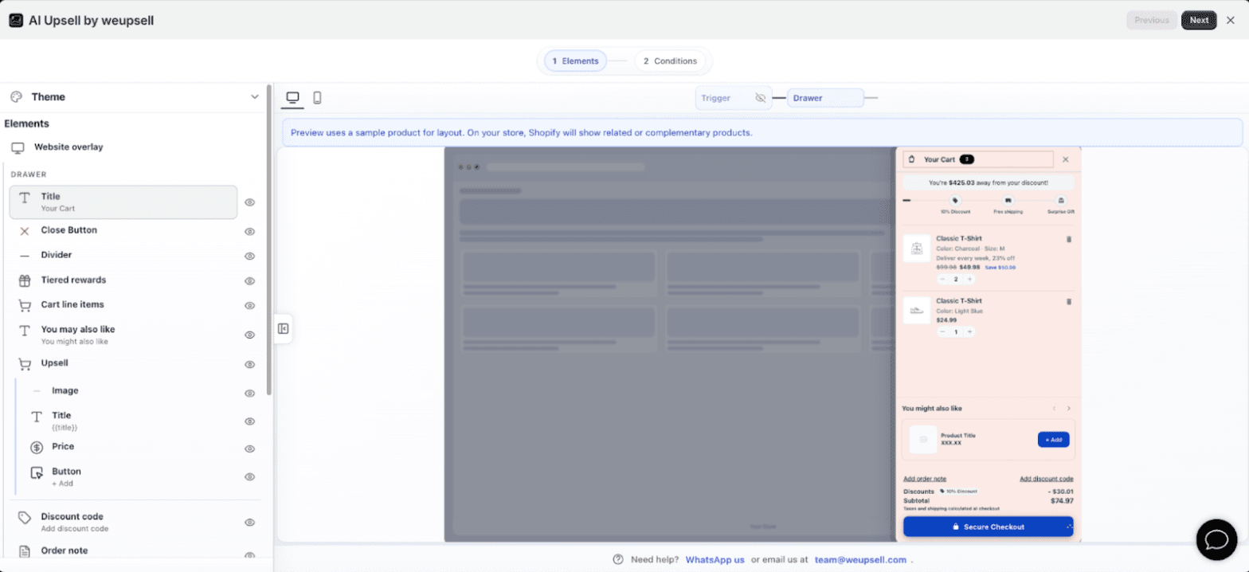
Task: Hide the upsell Image element
Action: pos(249,393)
